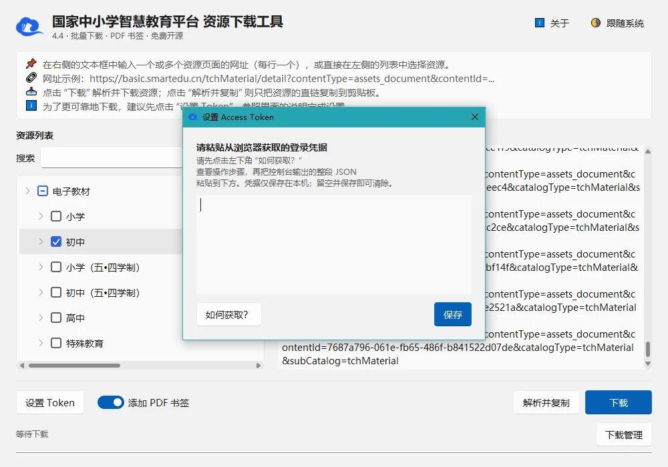The image size is (668, 467).
Task: Close the 设置 Access Token dialog
Action: coord(475,117)
